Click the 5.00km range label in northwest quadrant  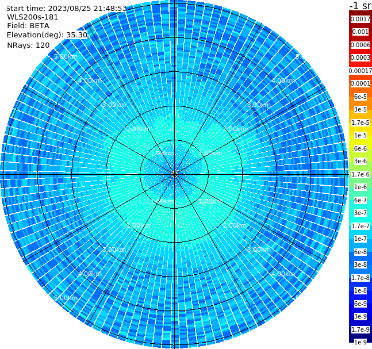(x=66, y=56)
